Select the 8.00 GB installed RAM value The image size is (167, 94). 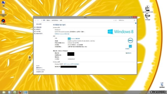[x=73, y=43]
